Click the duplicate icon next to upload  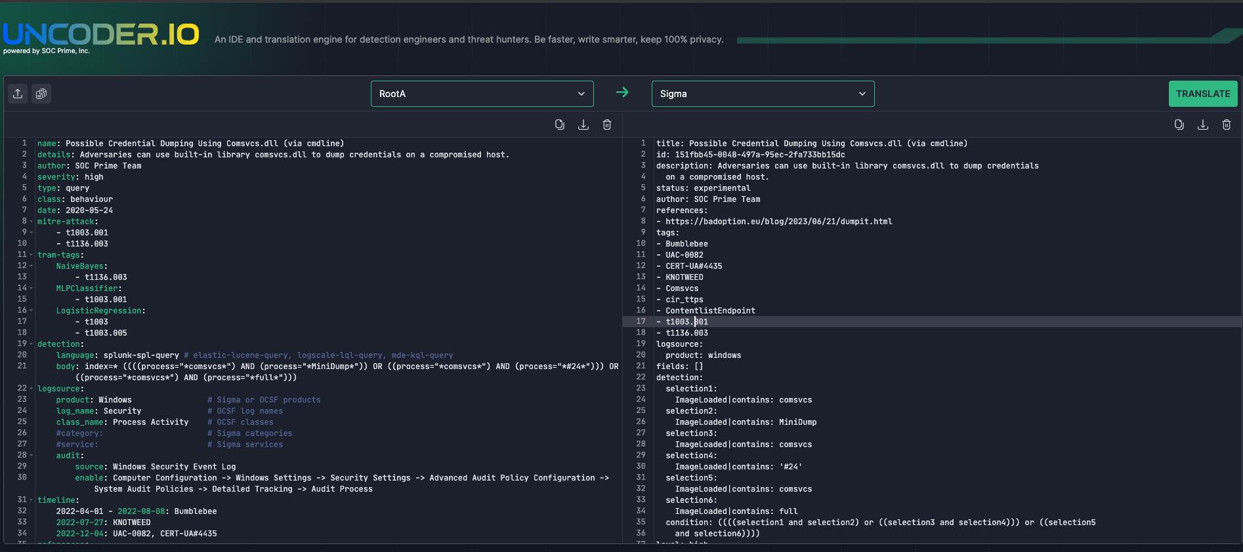pyautogui.click(x=41, y=94)
